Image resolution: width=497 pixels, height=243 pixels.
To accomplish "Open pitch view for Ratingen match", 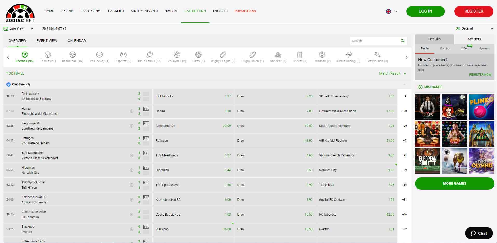I will pos(146,138).
